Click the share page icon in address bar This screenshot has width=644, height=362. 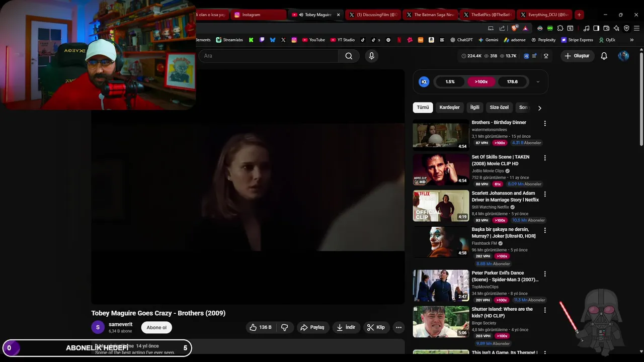click(x=502, y=28)
